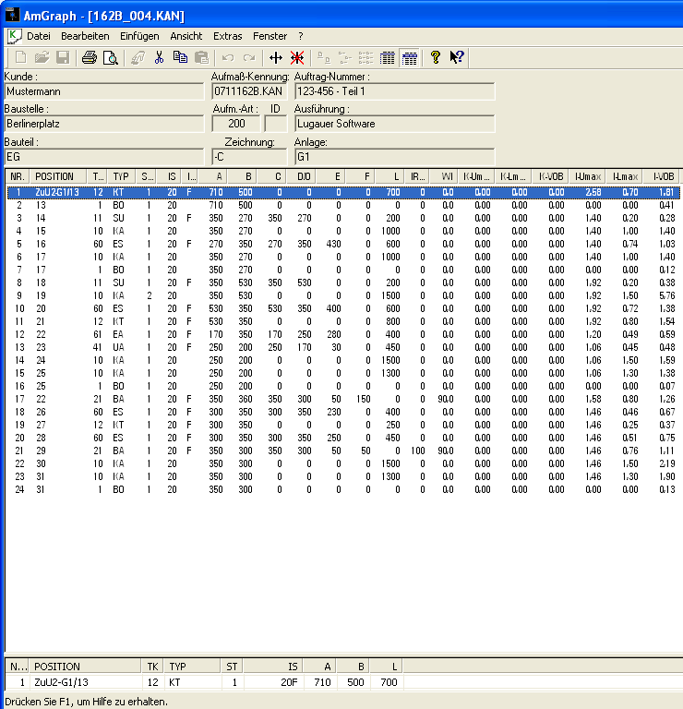Select the active detail table view icon

[x=409, y=57]
